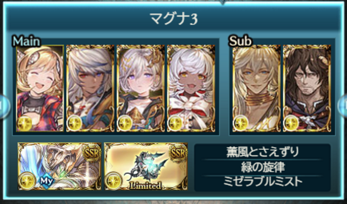Viewport: 347px width, 204px height.
Task: Select the skill 緑の旋律
Action: point(262,167)
